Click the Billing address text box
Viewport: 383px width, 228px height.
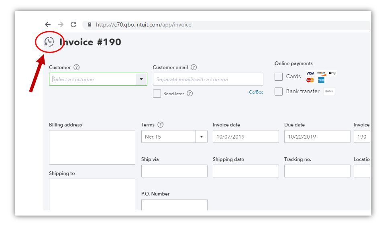(92, 147)
